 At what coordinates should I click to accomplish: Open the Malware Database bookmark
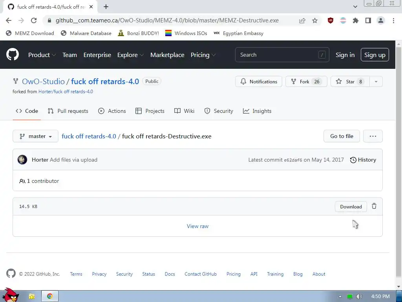coord(86,33)
